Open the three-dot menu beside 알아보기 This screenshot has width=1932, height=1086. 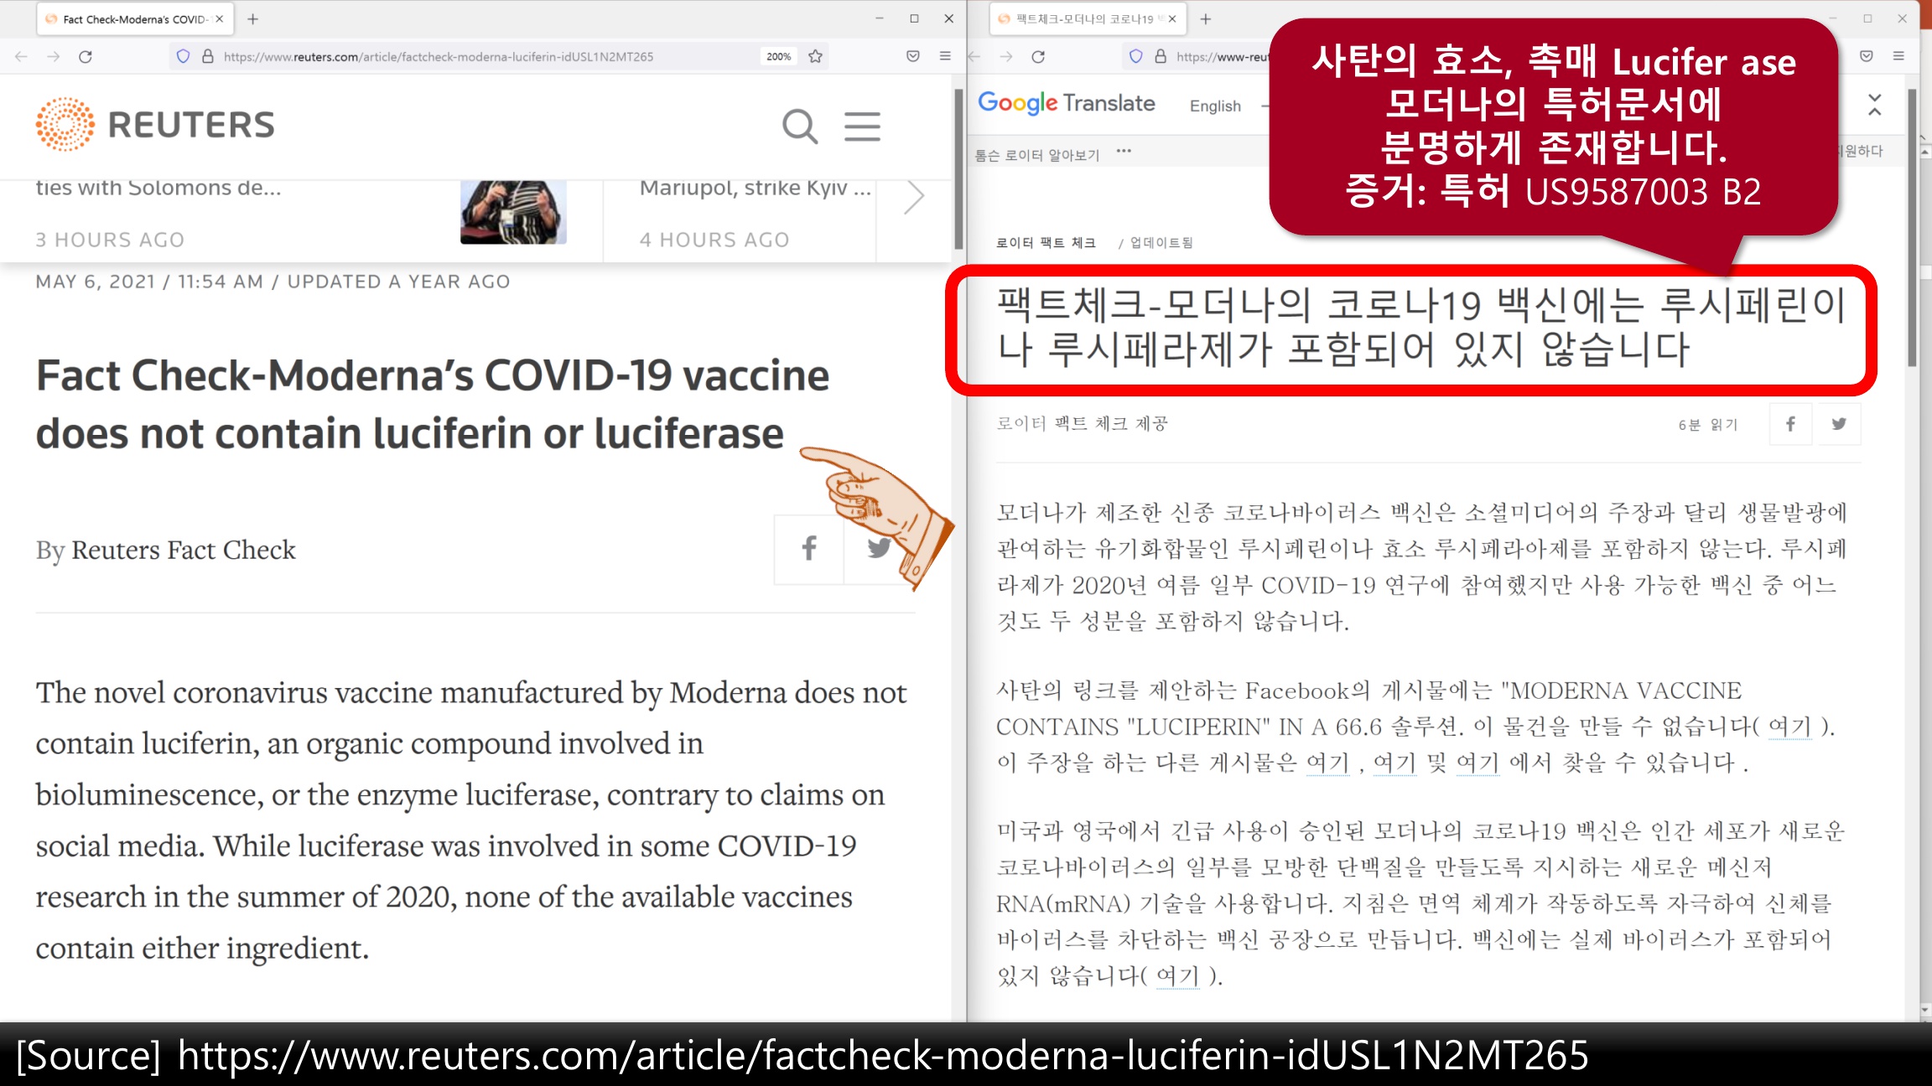1124,152
